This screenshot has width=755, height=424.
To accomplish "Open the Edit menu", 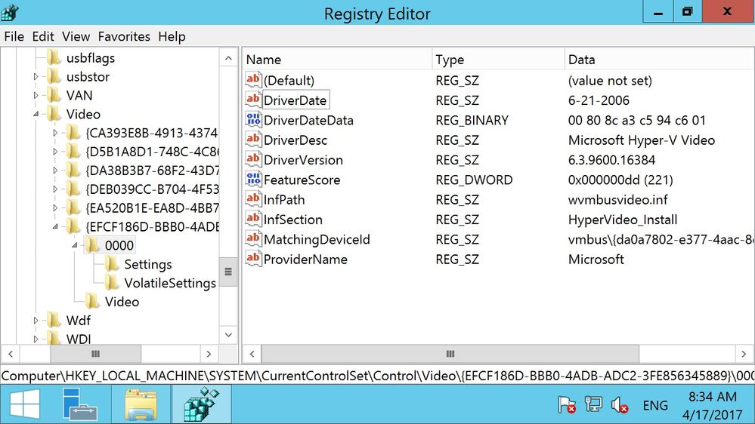I will [43, 36].
